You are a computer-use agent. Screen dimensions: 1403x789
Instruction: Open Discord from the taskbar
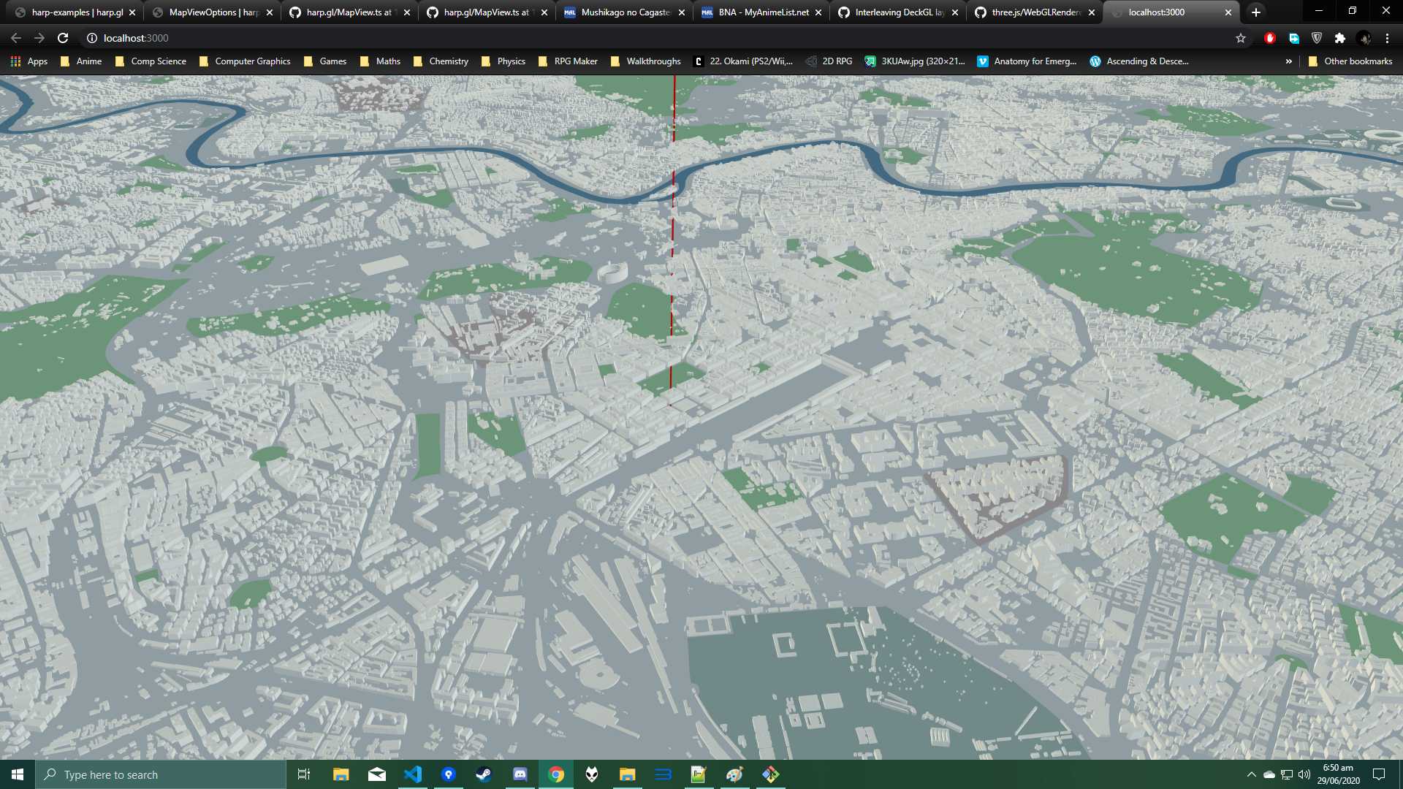pos(520,775)
